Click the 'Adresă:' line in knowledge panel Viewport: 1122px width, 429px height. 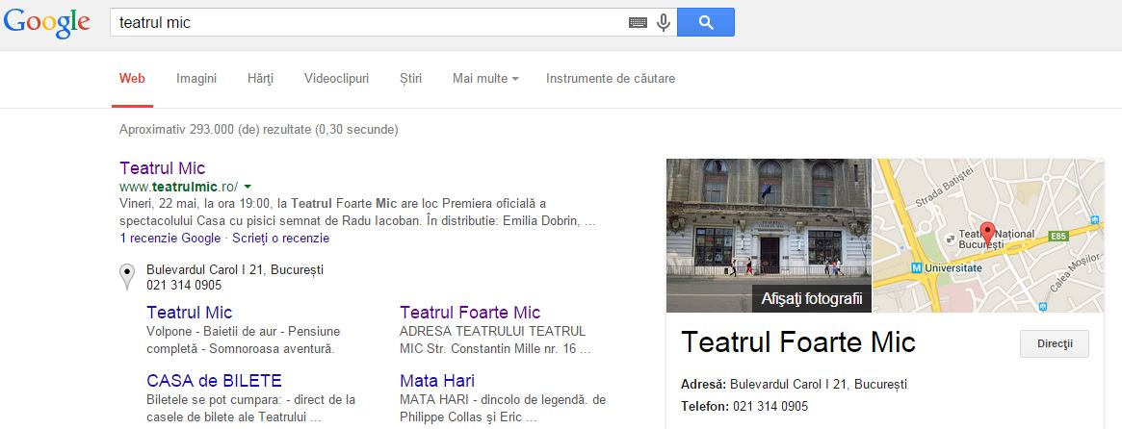(795, 385)
